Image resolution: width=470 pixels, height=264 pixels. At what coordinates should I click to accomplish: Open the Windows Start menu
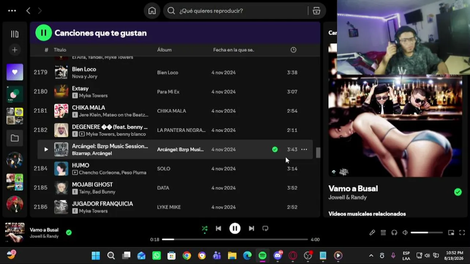click(x=96, y=256)
